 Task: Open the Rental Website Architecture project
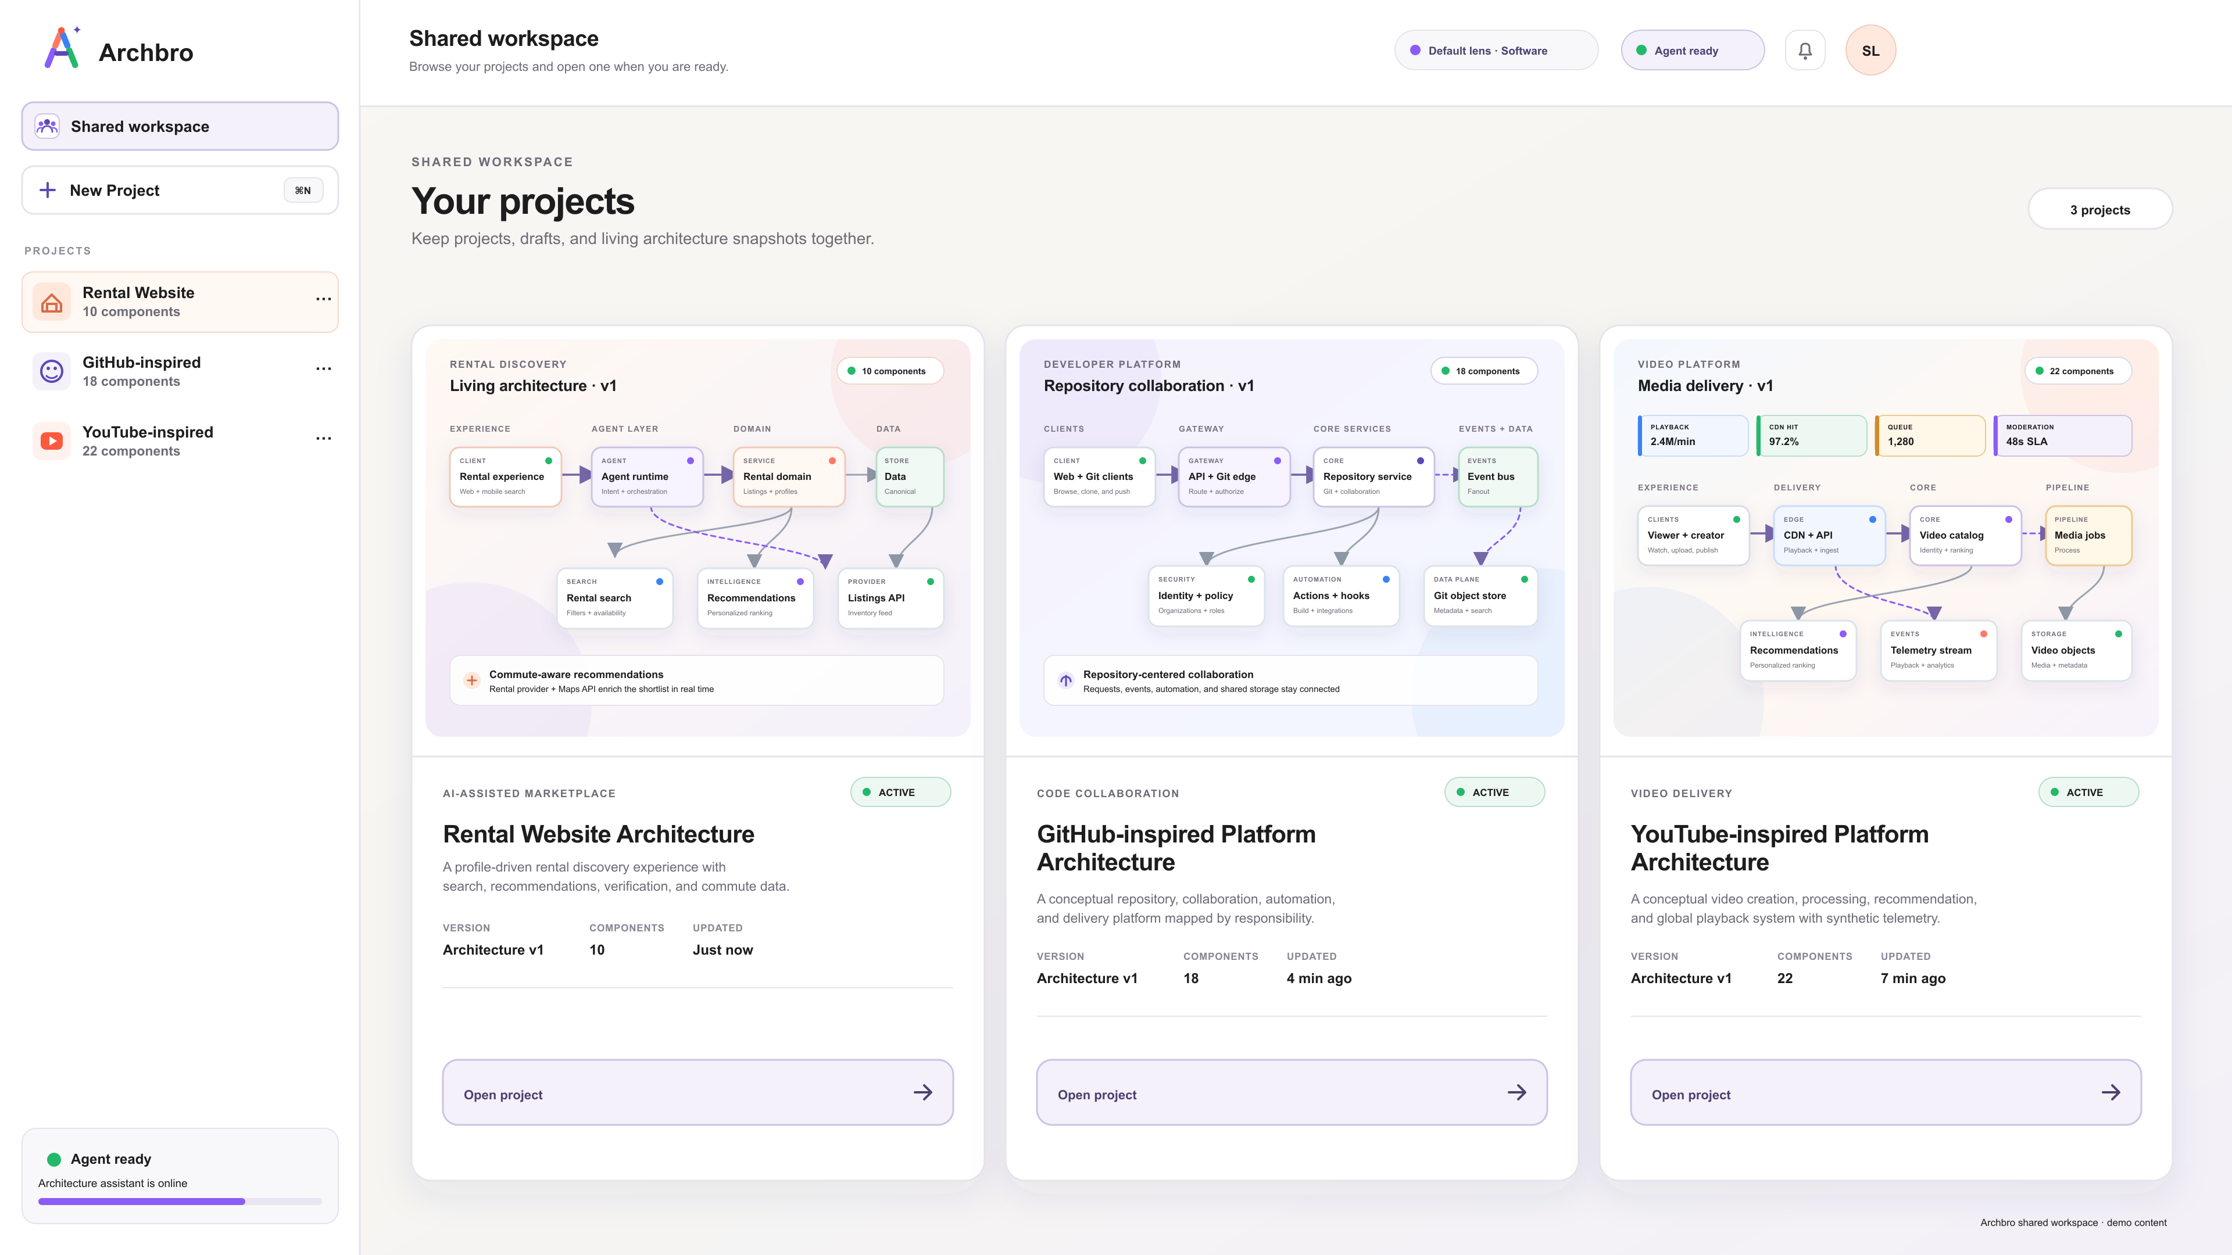697,1092
